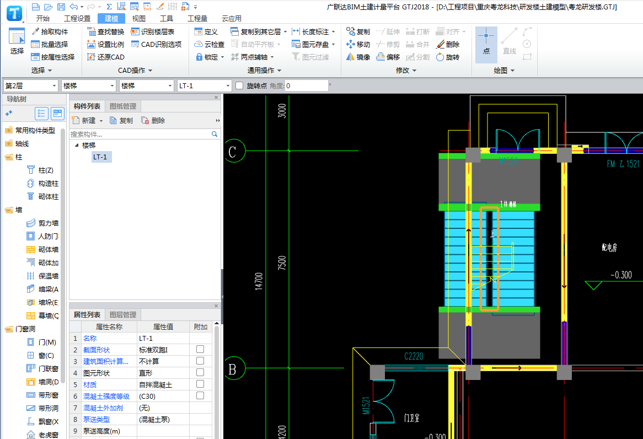Click the Σ summary calculate icon

point(109,7)
